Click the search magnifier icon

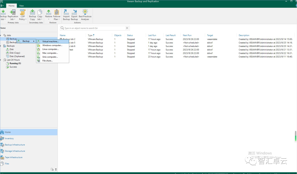62,28
